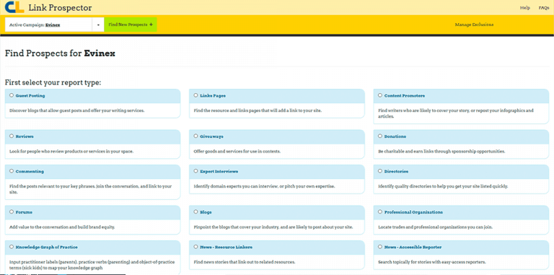Click 'Identify quality directories' description

(443, 186)
